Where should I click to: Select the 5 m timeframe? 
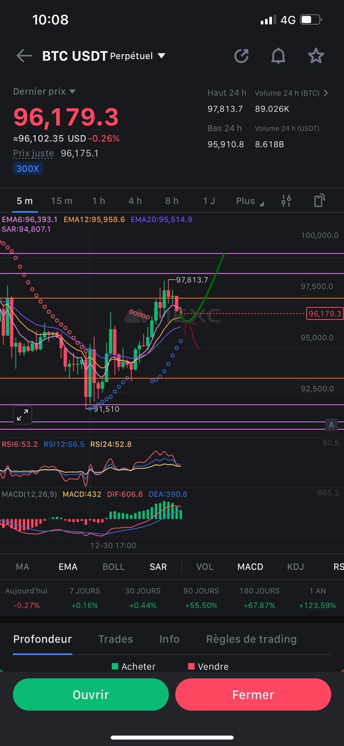pos(25,201)
